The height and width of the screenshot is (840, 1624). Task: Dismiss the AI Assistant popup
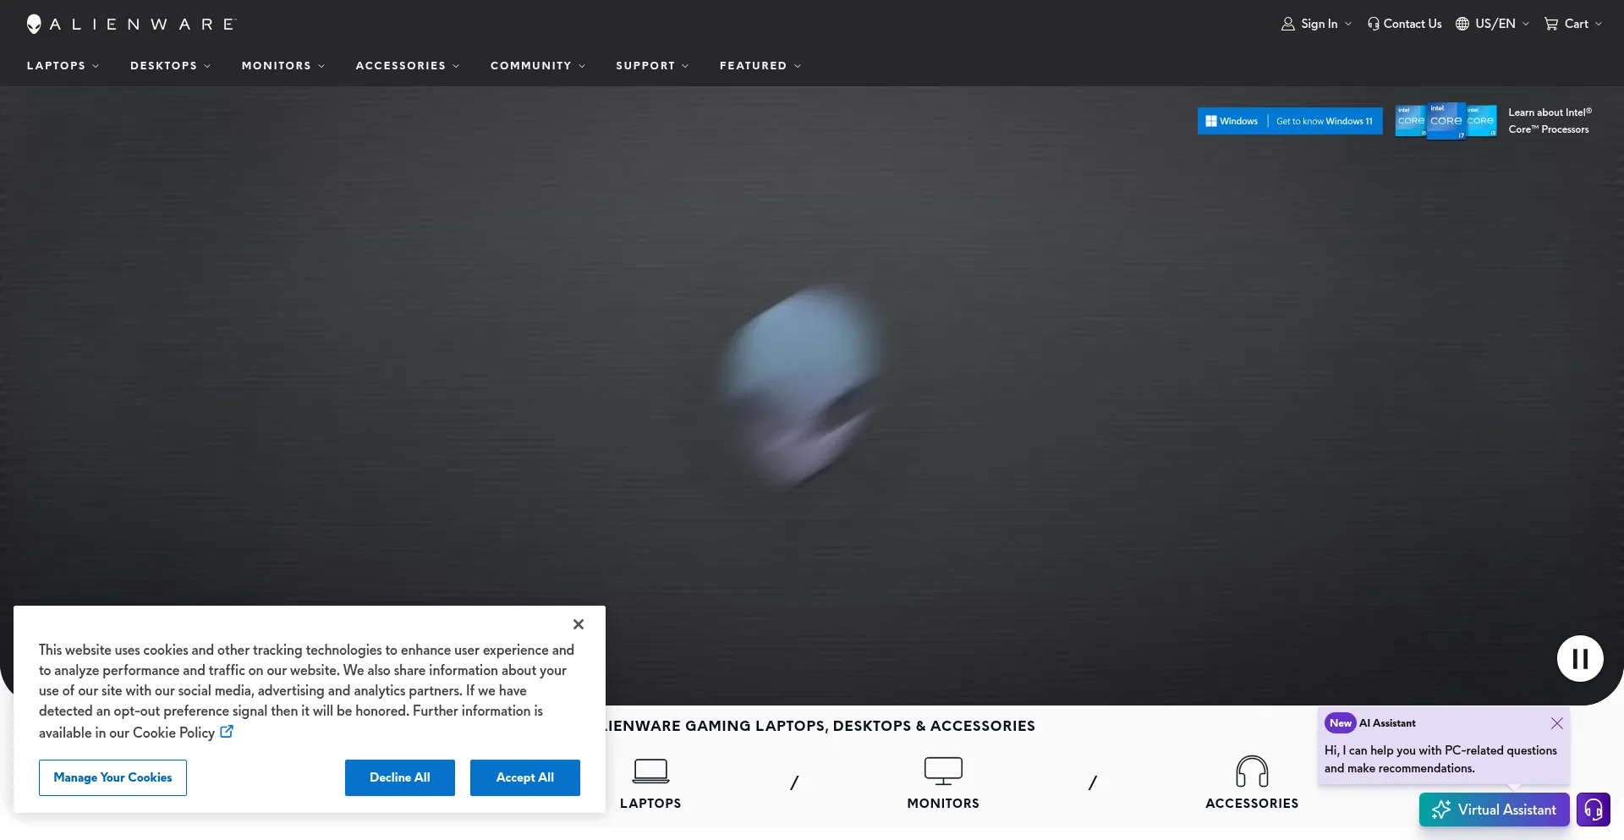click(1557, 723)
